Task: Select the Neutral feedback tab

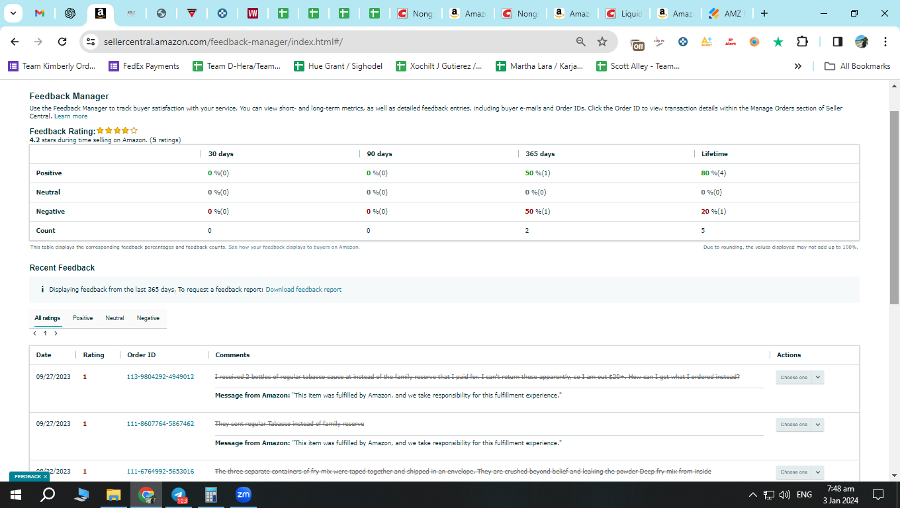Action: click(x=114, y=318)
